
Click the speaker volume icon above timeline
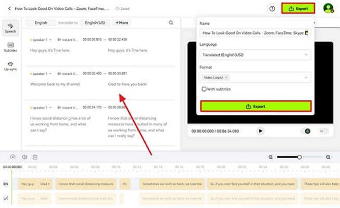(24, 157)
